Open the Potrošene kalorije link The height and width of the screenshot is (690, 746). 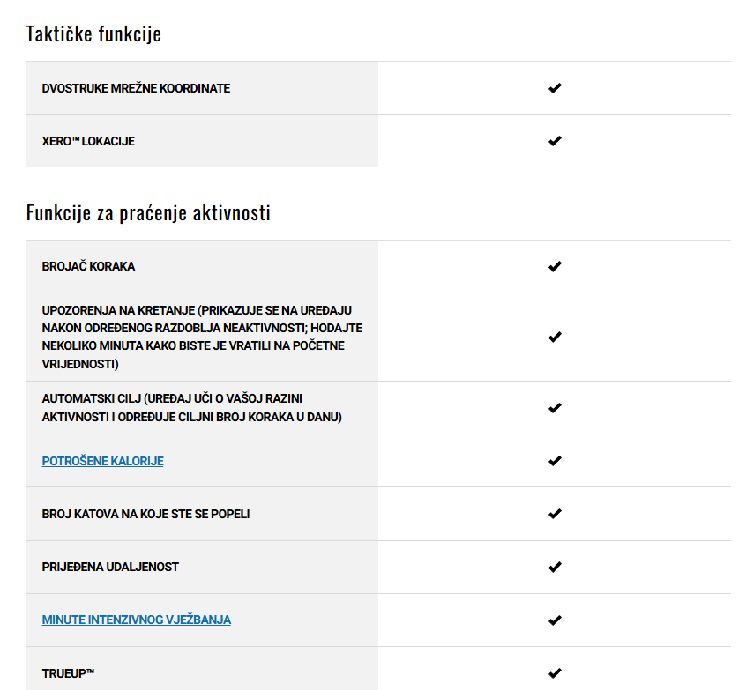pyautogui.click(x=103, y=461)
